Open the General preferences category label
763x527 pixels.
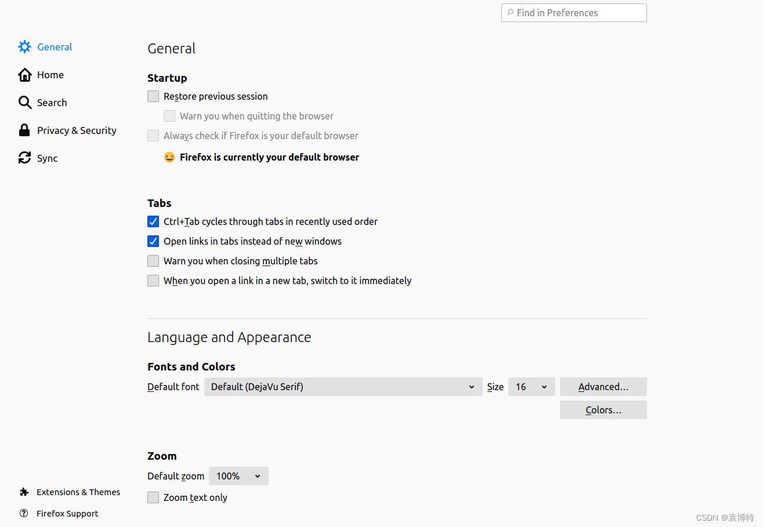click(55, 47)
